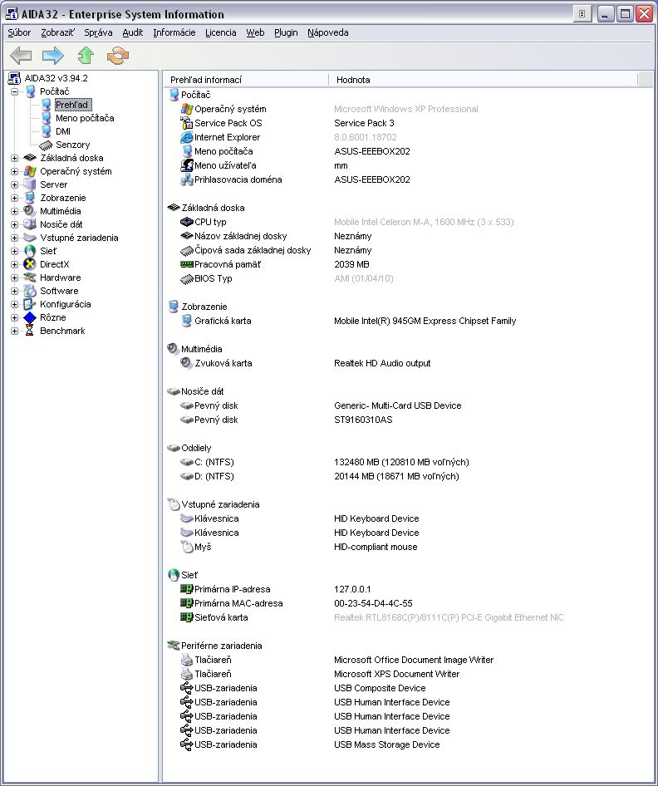Follow the AMI (01/04/10) BIOS link

tap(363, 278)
